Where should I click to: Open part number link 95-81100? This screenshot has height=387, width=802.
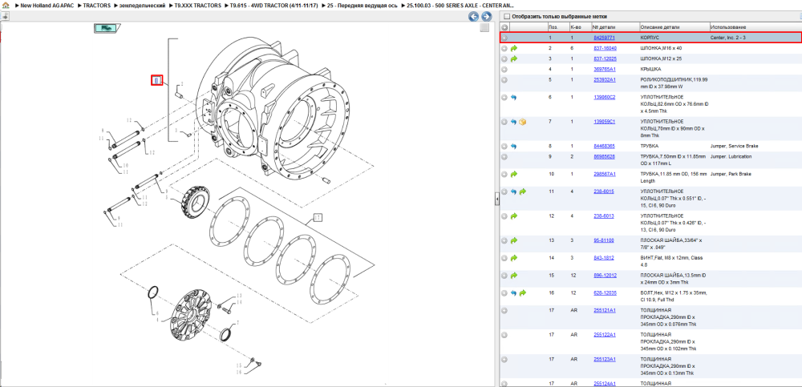[x=604, y=241]
